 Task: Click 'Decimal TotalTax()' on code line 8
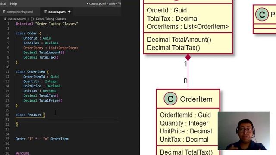pyautogui.click(x=41, y=57)
